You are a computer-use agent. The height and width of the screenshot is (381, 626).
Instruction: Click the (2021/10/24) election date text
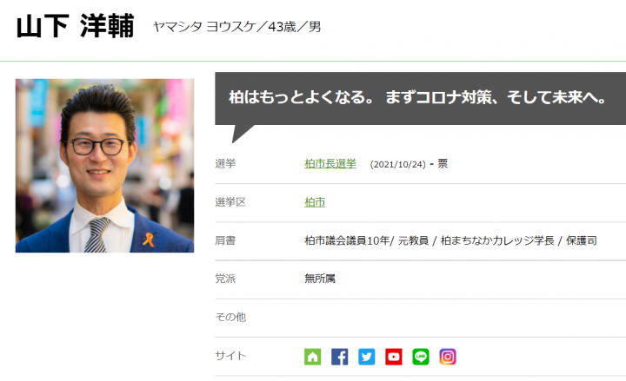[397, 164]
